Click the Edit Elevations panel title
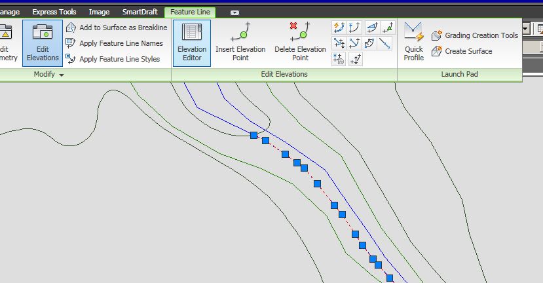This screenshot has width=543, height=283. coord(284,74)
